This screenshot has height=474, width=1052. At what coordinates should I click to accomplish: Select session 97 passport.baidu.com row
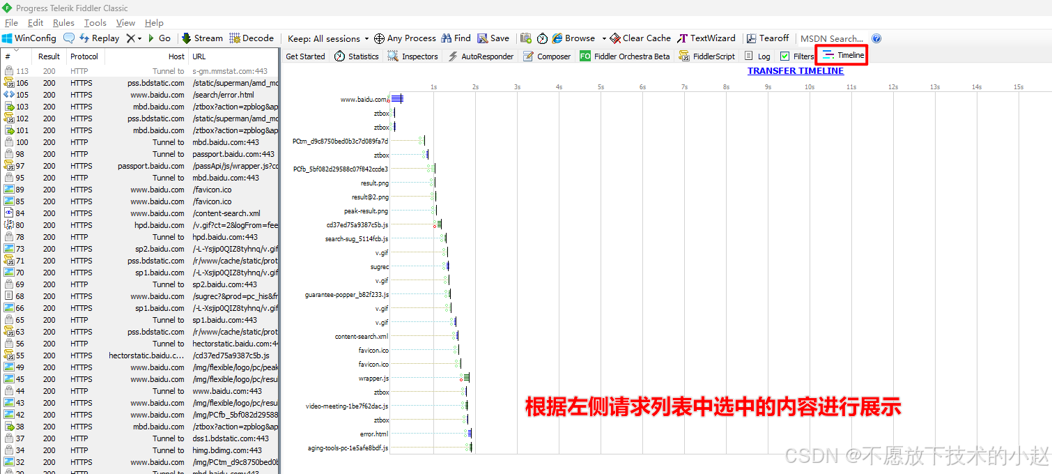pyautogui.click(x=139, y=166)
